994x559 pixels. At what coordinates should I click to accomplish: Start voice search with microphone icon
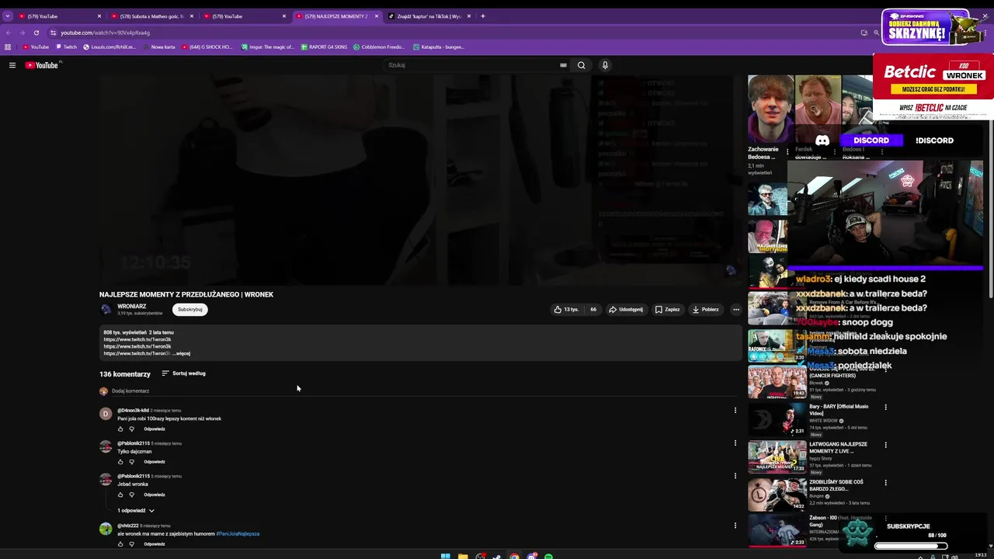(605, 65)
